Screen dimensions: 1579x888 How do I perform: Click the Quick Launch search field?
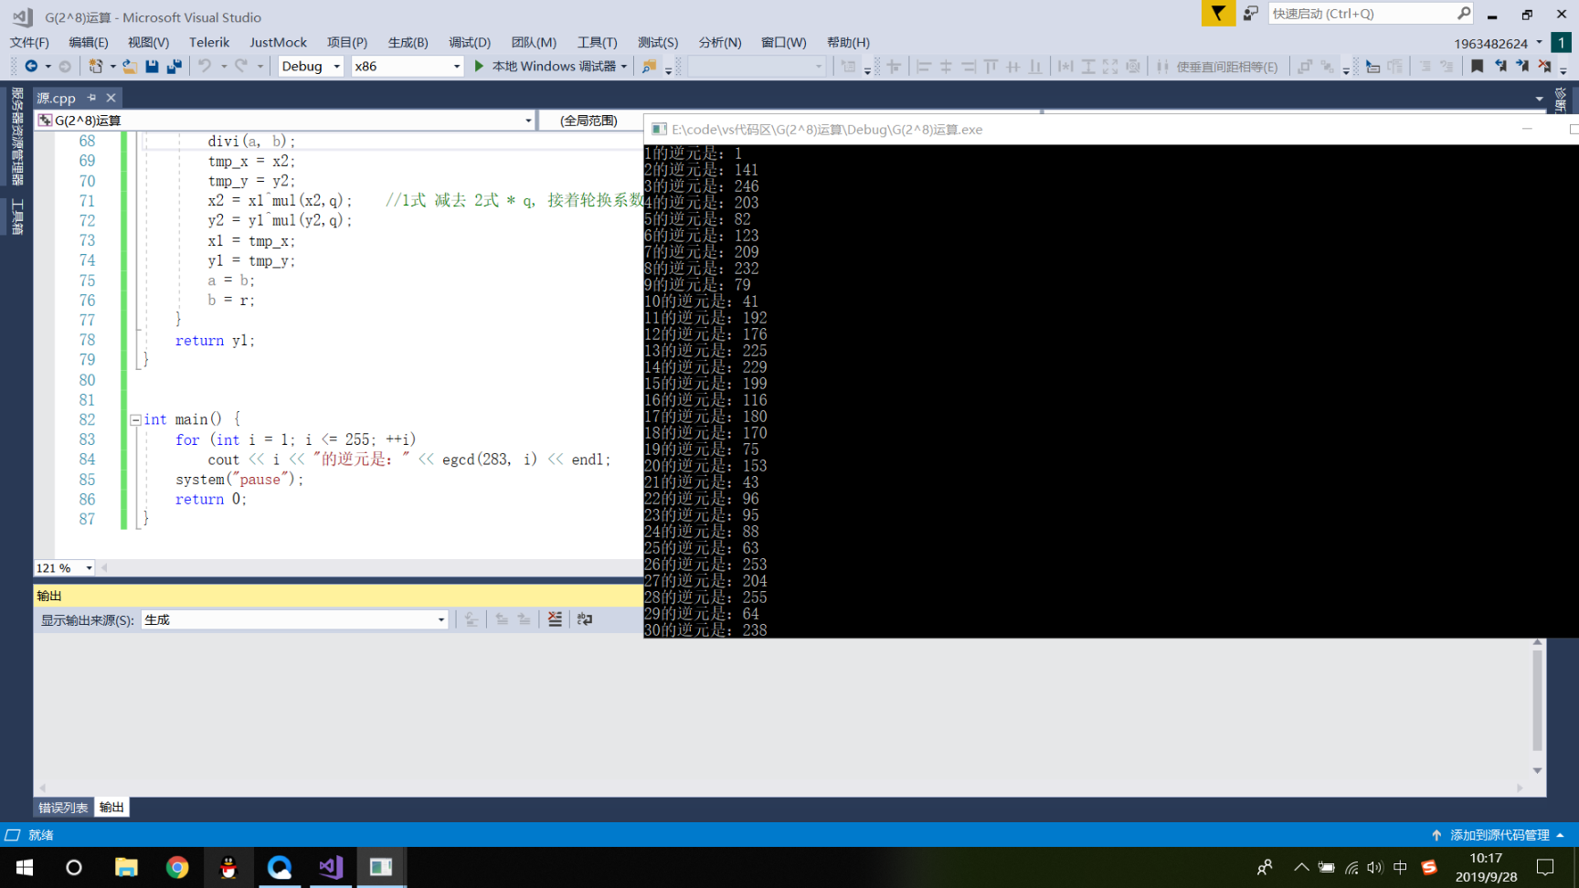coord(1371,14)
